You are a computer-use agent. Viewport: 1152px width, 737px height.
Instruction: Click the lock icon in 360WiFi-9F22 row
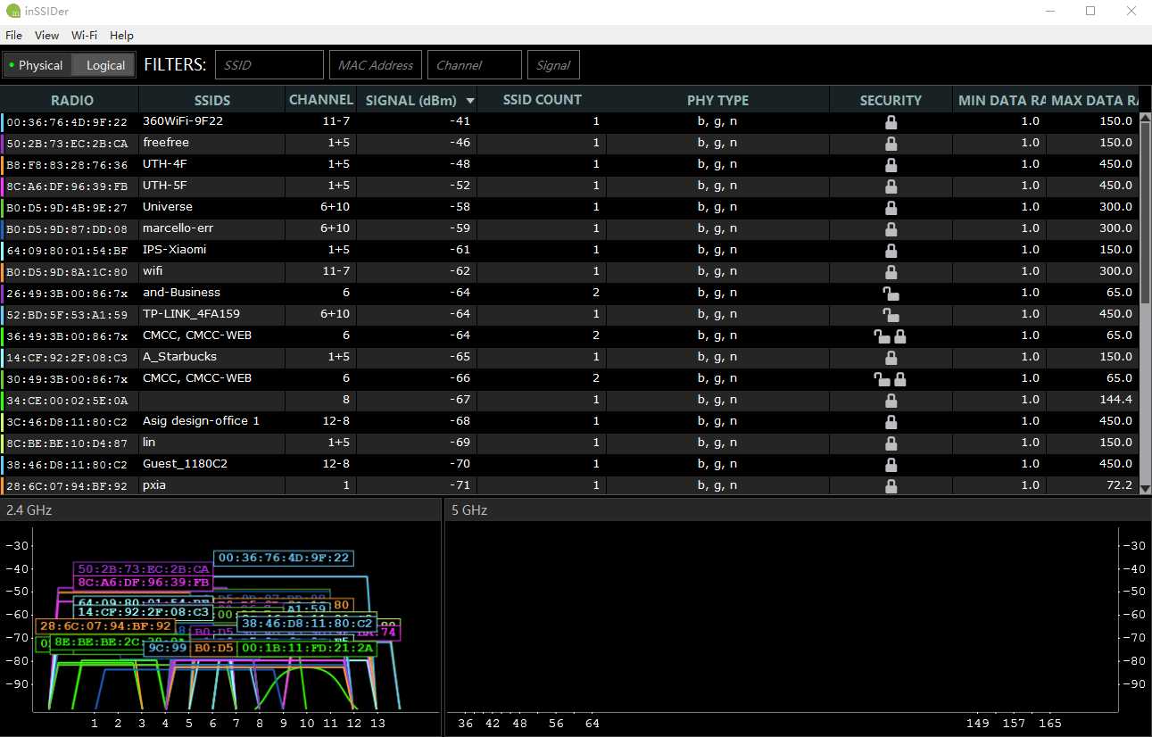[891, 121]
